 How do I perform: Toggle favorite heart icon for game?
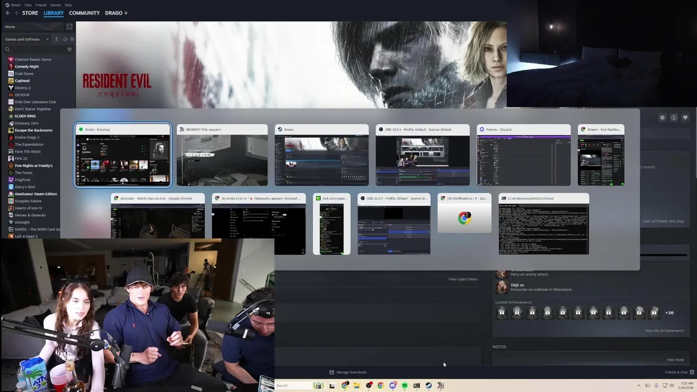[685, 118]
